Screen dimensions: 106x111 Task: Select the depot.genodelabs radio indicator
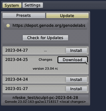click(8, 26)
